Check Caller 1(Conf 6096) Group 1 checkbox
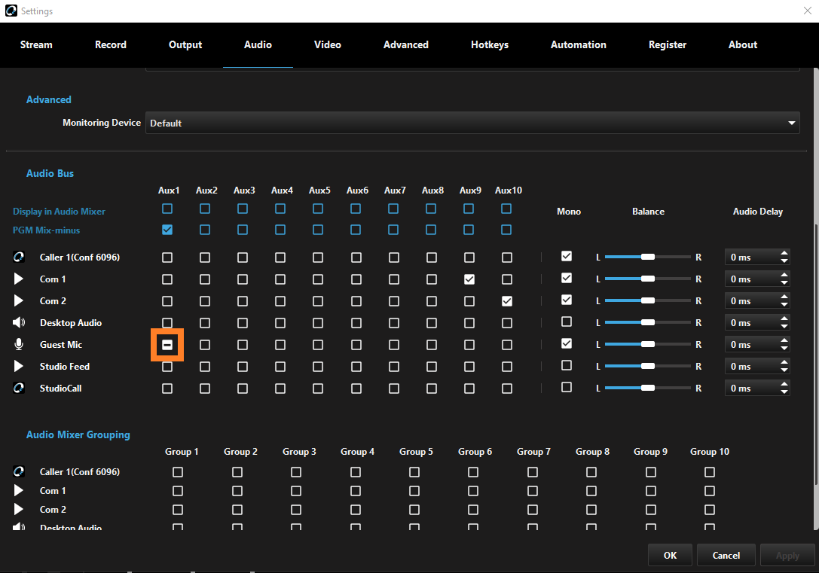This screenshot has height=573, width=819. point(178,472)
